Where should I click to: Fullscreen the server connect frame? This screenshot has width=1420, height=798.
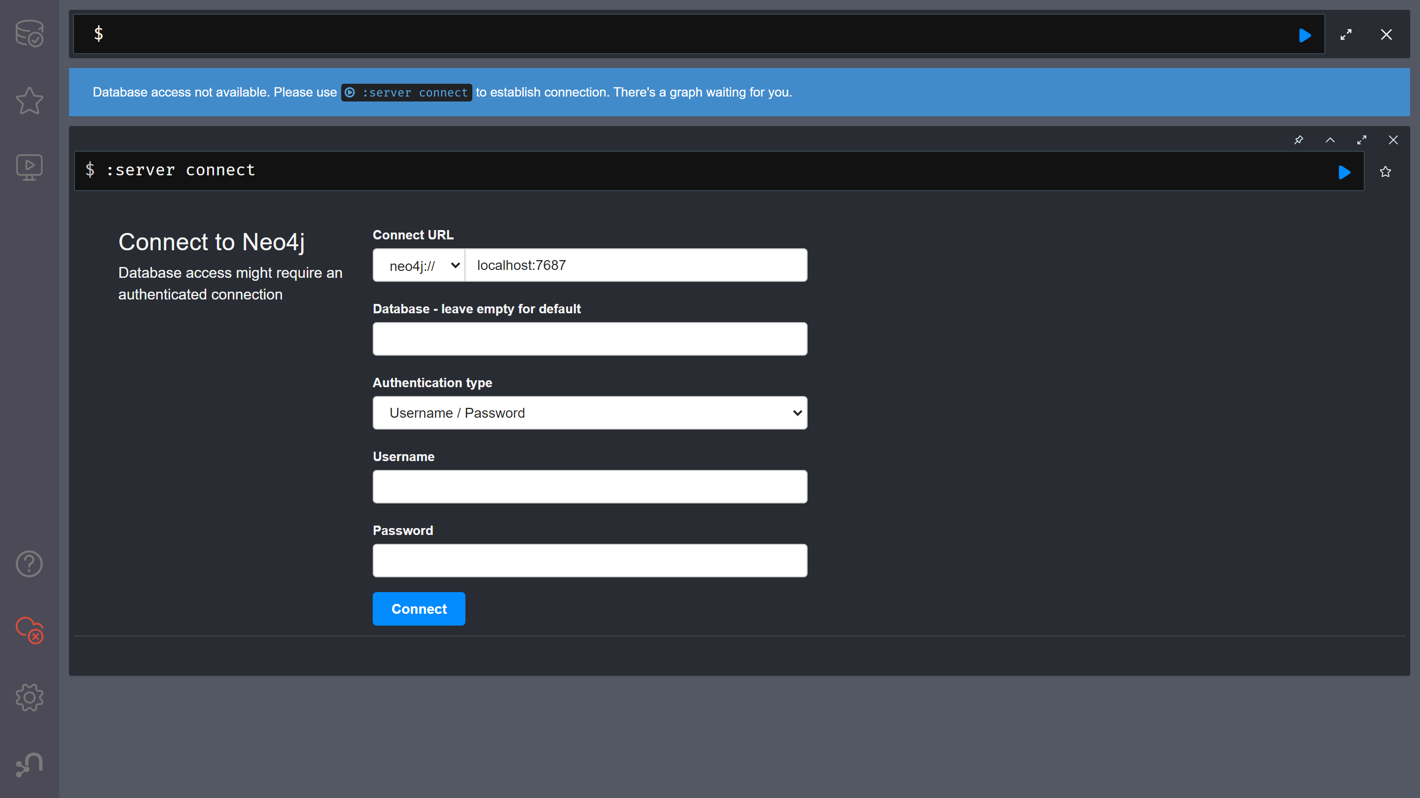pyautogui.click(x=1361, y=140)
